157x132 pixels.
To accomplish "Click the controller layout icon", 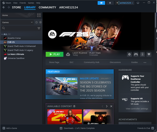I will tap(136, 54).
